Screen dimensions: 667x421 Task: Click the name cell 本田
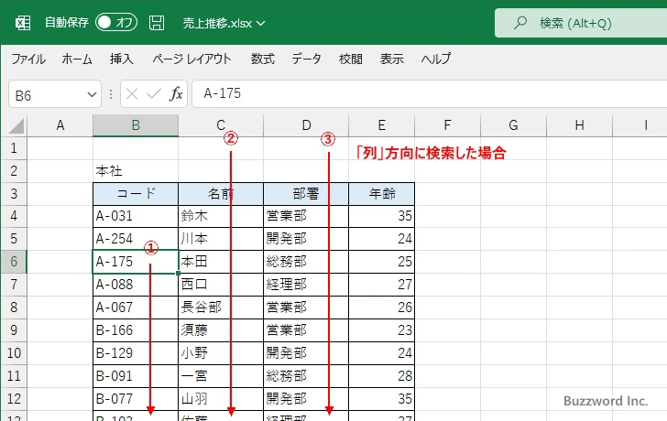pyautogui.click(x=221, y=261)
